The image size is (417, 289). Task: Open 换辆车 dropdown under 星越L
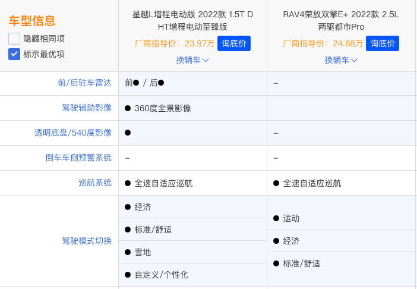tap(192, 60)
